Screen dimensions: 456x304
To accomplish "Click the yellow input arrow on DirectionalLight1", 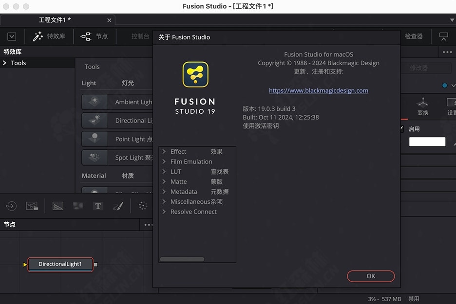I will pos(25,265).
